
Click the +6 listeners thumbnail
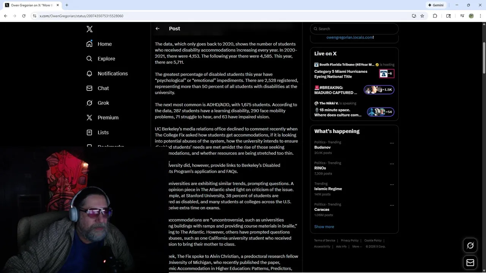387,74
